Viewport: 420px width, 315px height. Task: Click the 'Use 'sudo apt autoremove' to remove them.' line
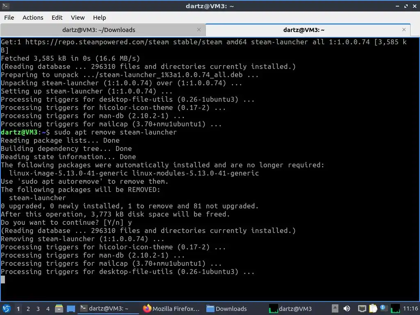(84, 181)
